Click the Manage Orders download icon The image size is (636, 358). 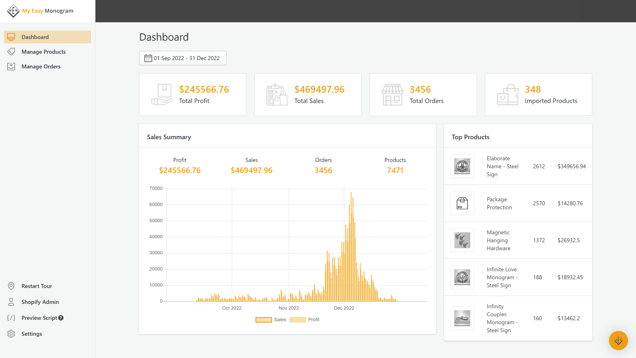click(11, 66)
